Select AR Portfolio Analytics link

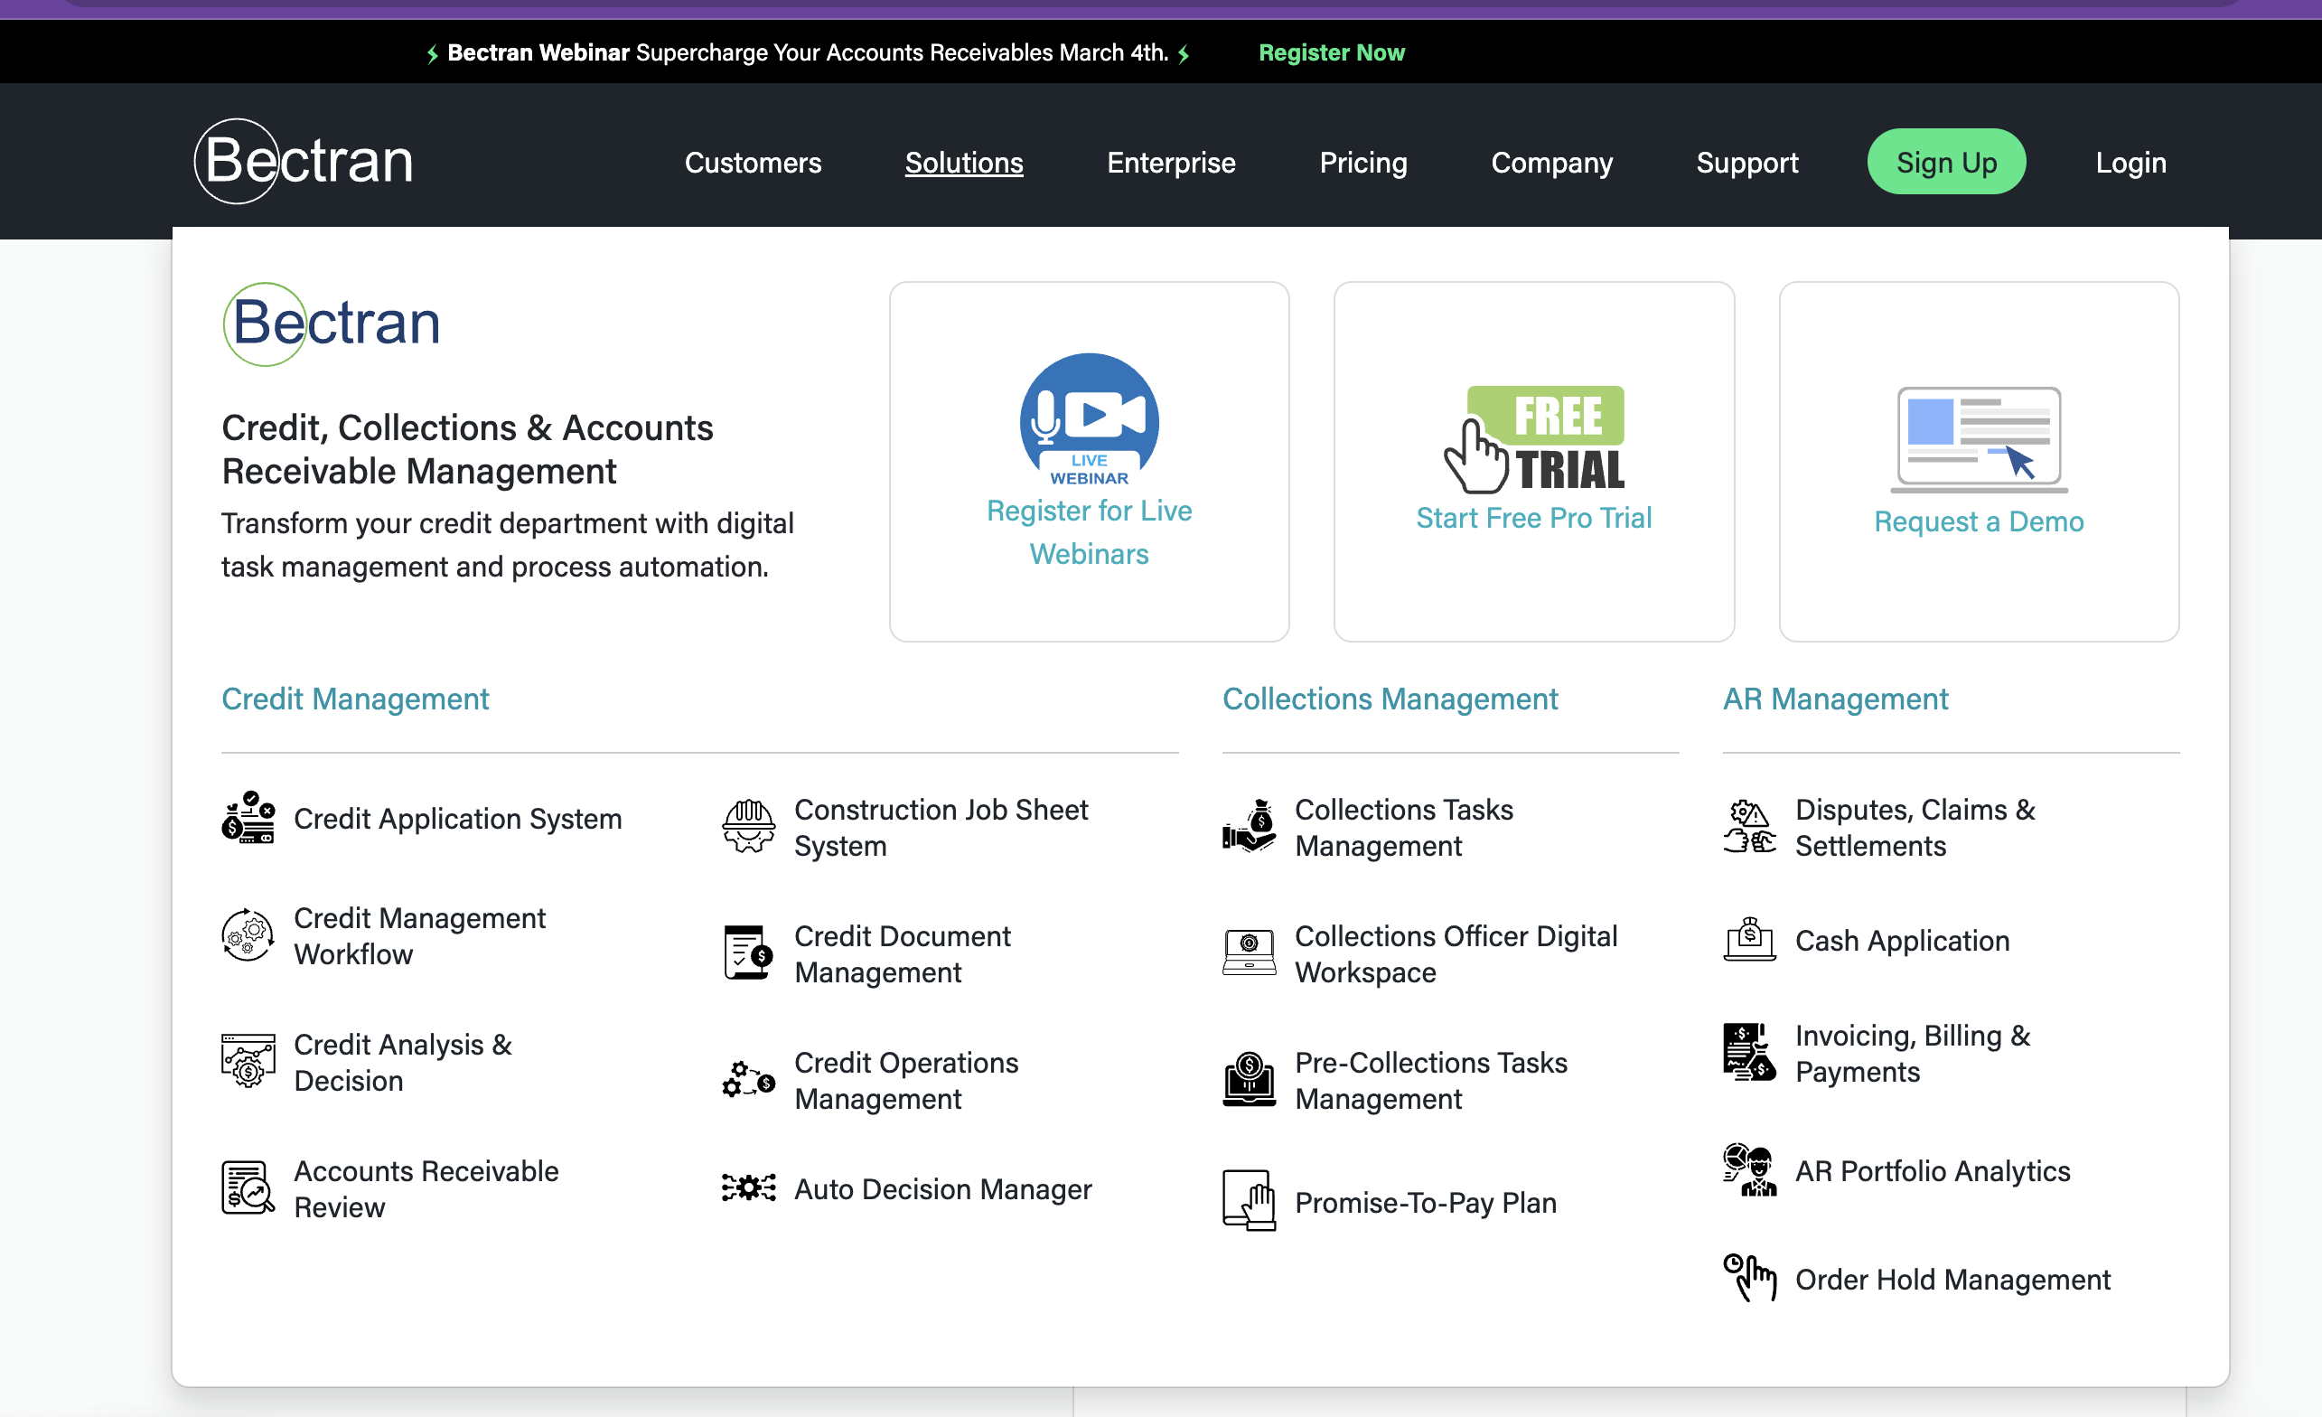pos(1932,1171)
